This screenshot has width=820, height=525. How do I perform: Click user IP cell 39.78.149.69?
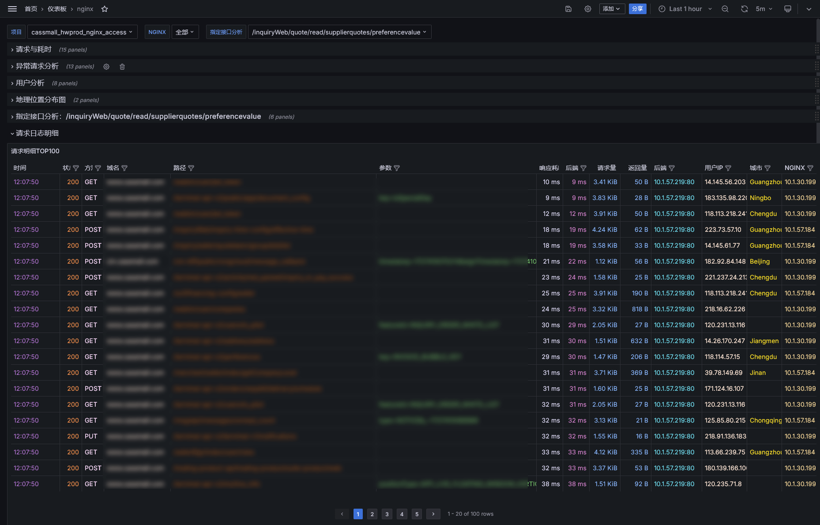[724, 373]
